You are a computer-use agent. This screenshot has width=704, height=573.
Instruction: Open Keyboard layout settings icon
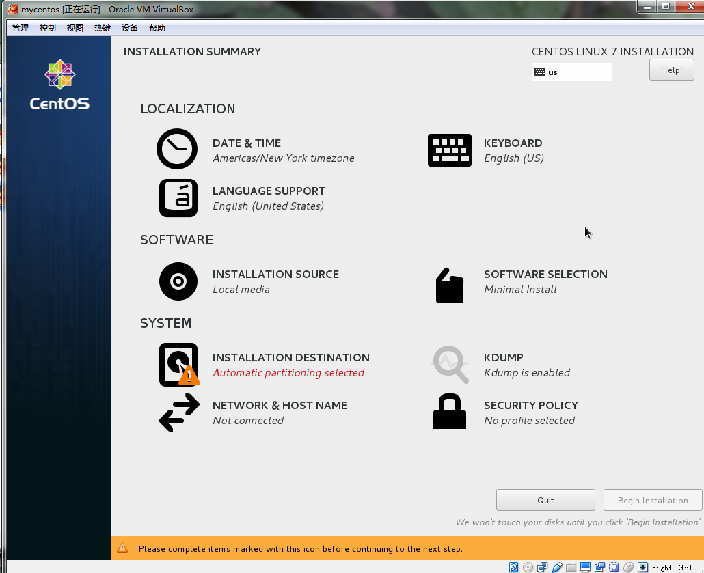click(450, 150)
